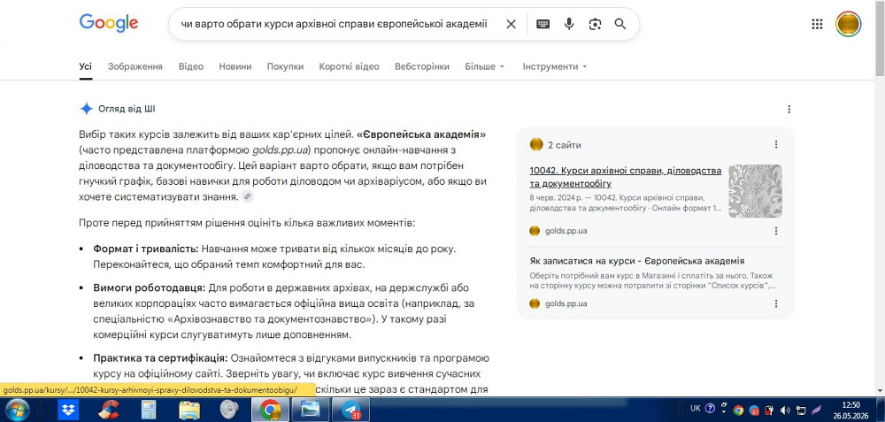The height and width of the screenshot is (422, 885).
Task: Open the tray volume speaker control
Action: point(784,410)
